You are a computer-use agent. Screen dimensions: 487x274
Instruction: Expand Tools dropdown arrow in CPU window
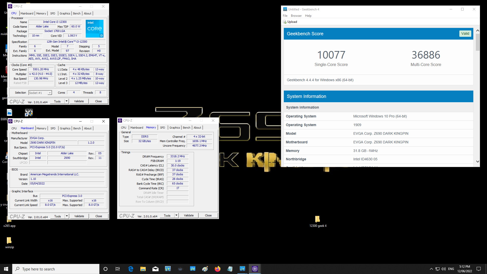point(66,101)
